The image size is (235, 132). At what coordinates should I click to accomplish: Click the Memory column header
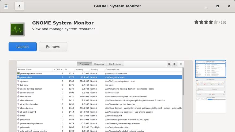[79, 69]
